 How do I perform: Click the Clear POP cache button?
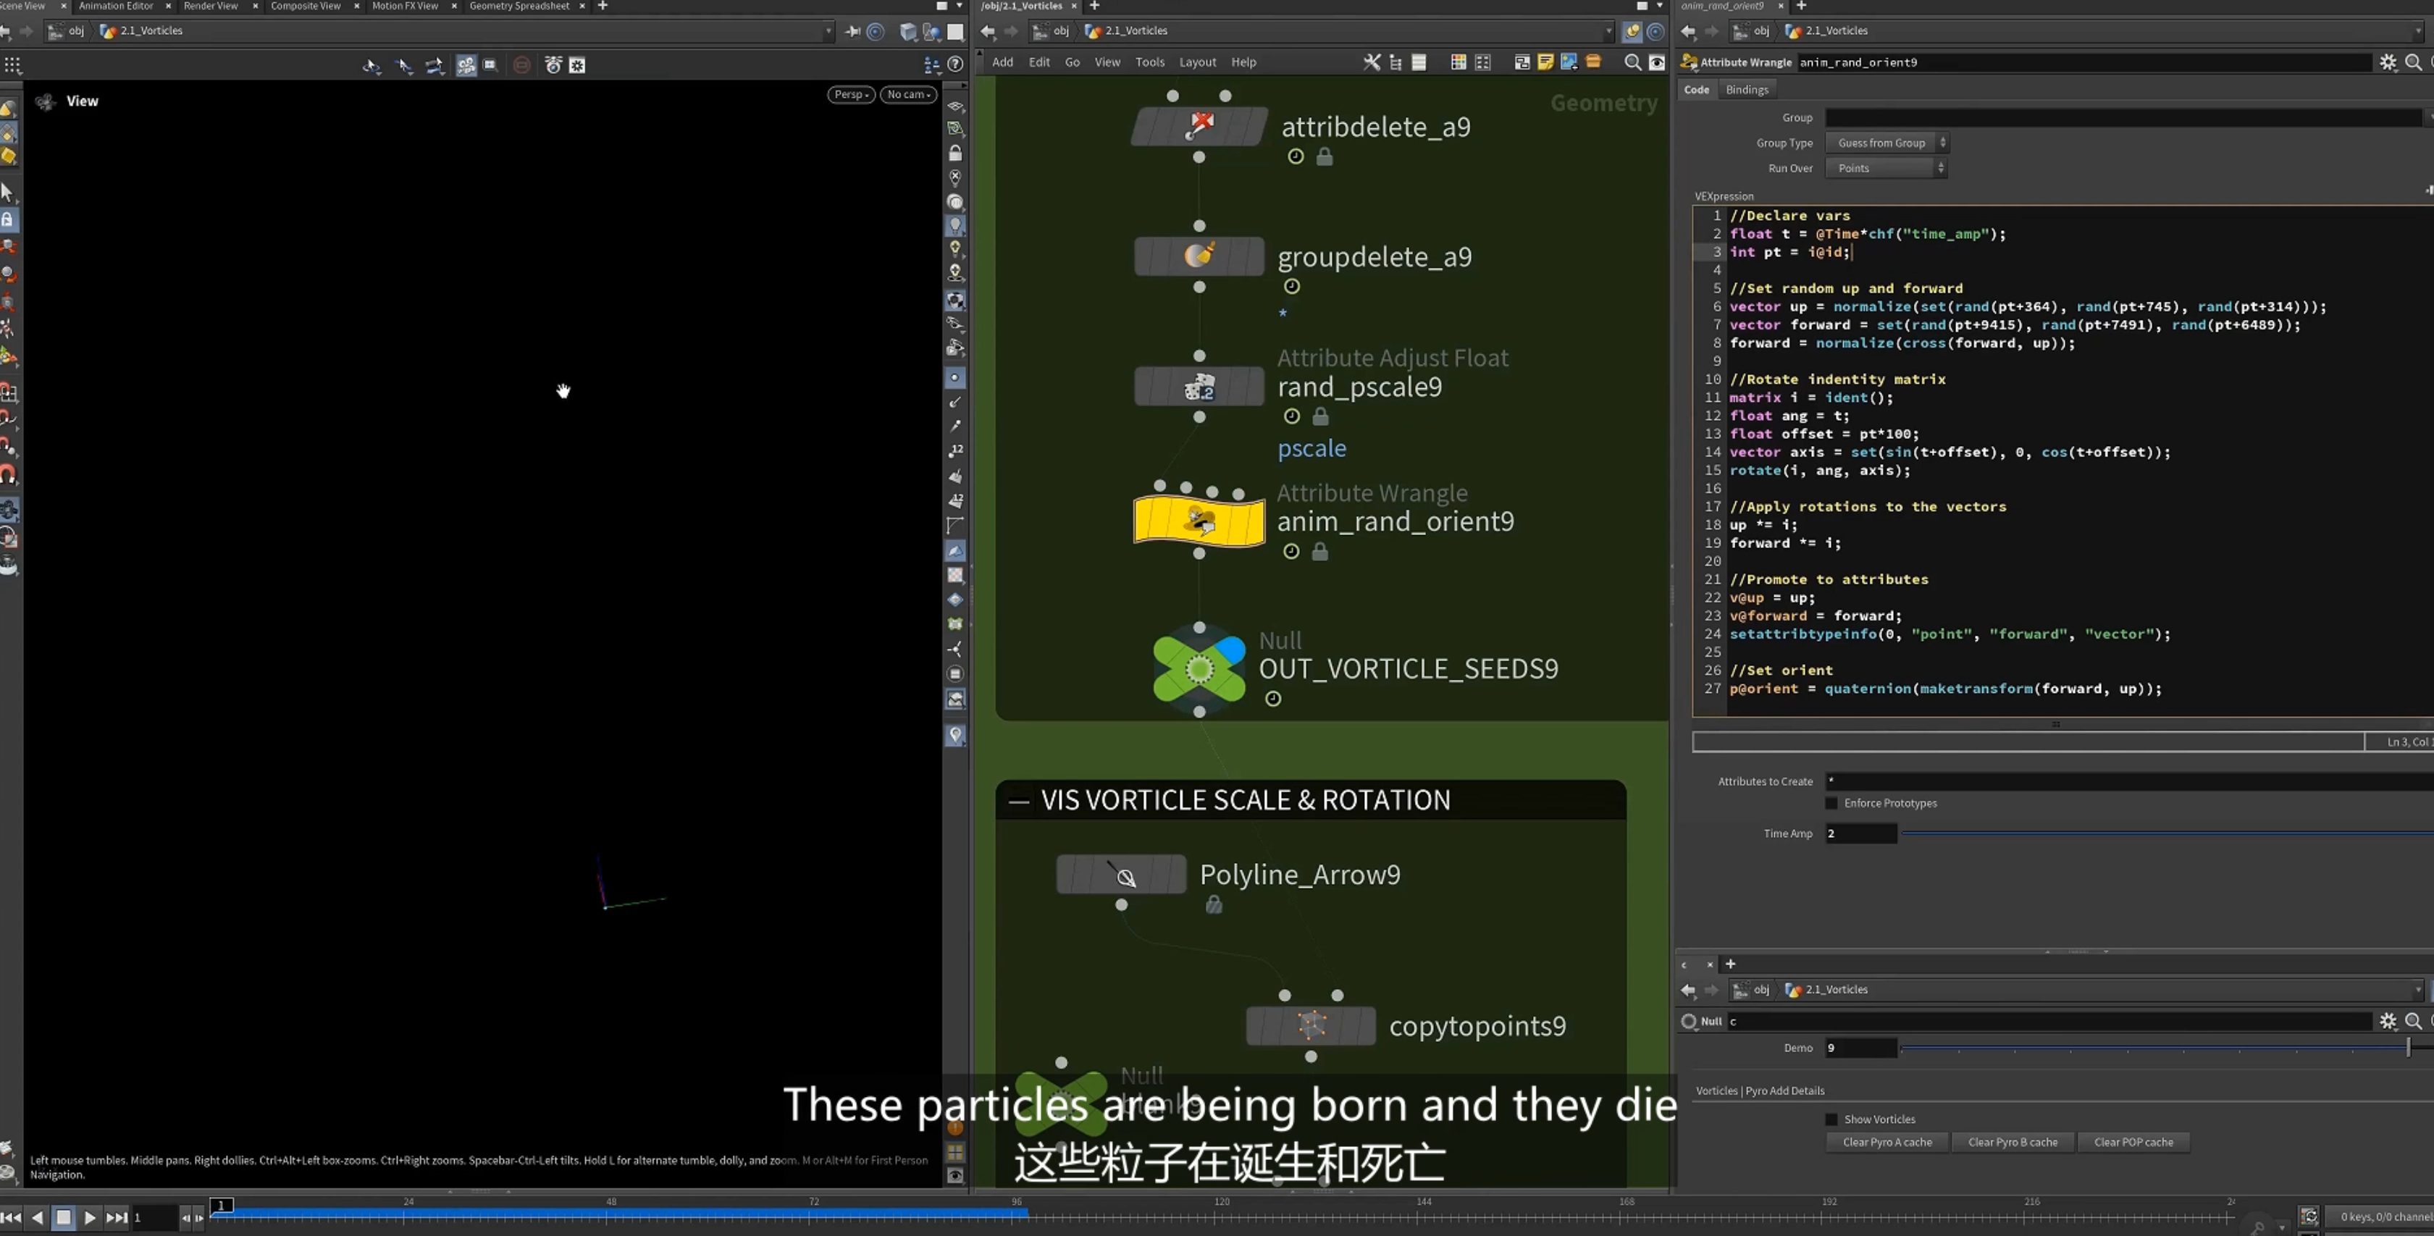(x=2133, y=1141)
